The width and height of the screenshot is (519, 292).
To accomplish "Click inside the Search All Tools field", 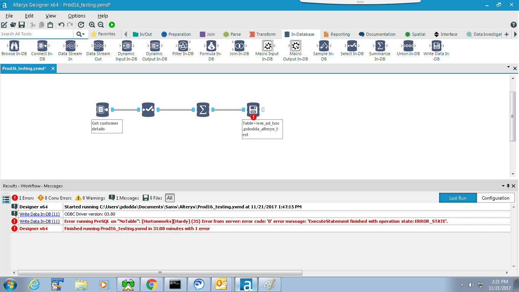I will (x=36, y=34).
